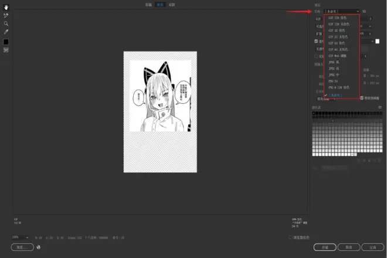Select the Slice Select tool
The width and height of the screenshot is (387, 258).
[x=6, y=16]
